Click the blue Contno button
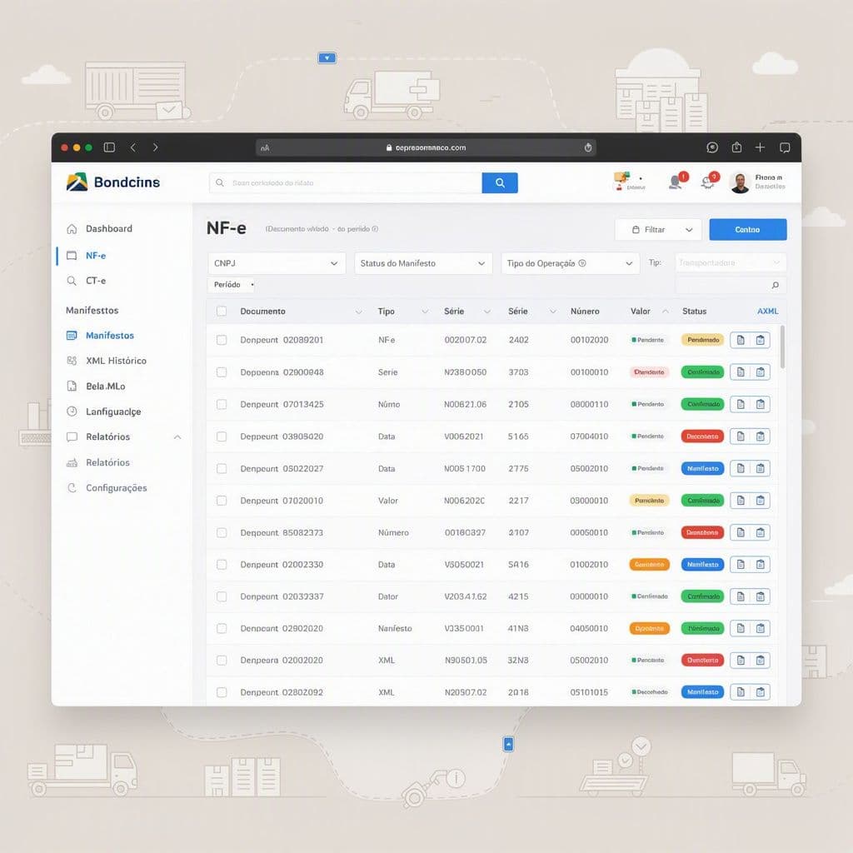Image resolution: width=853 pixels, height=853 pixels. (747, 230)
